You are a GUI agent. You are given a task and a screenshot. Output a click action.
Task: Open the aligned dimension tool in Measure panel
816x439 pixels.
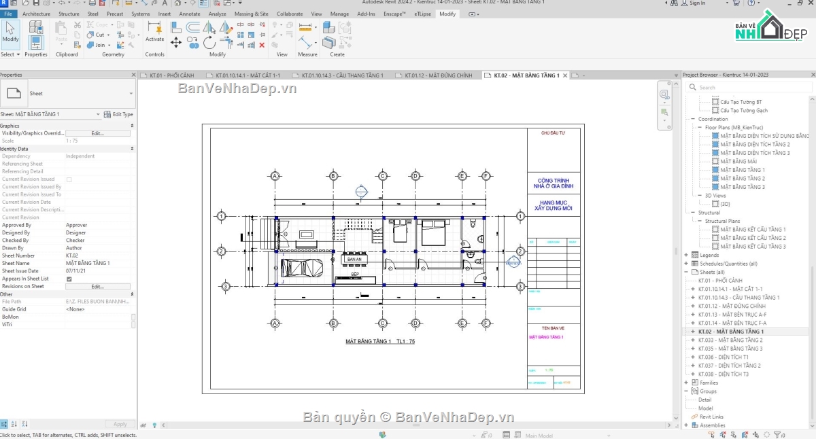(306, 28)
